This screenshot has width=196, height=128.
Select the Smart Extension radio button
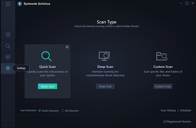tap(40, 111)
